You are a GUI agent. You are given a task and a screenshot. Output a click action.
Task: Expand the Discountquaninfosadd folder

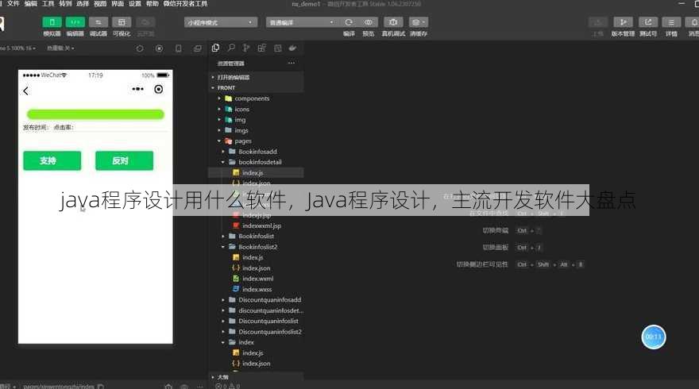pyautogui.click(x=256, y=300)
